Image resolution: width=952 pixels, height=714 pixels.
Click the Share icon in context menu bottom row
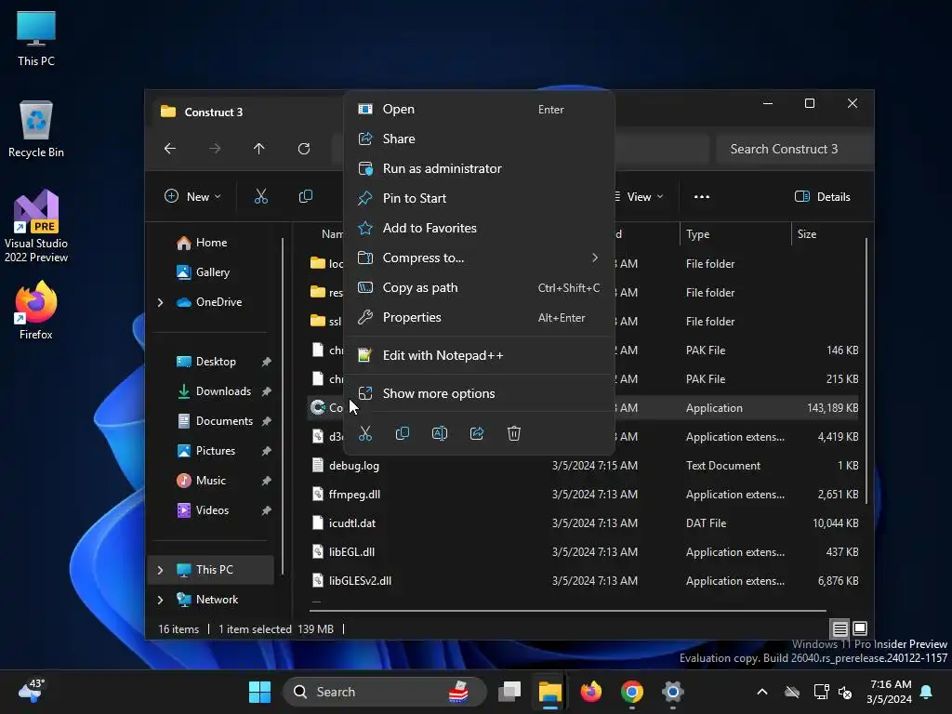pos(477,433)
